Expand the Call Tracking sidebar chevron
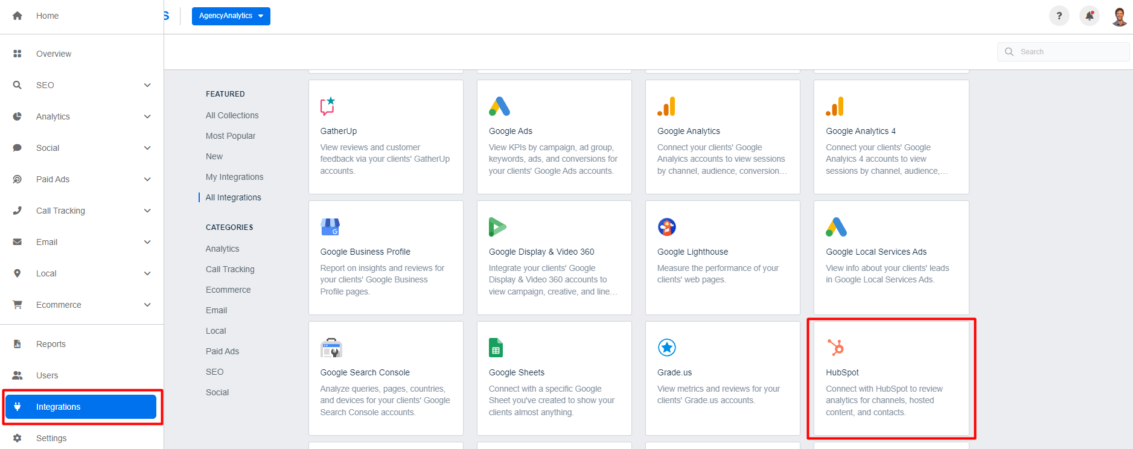 147,211
